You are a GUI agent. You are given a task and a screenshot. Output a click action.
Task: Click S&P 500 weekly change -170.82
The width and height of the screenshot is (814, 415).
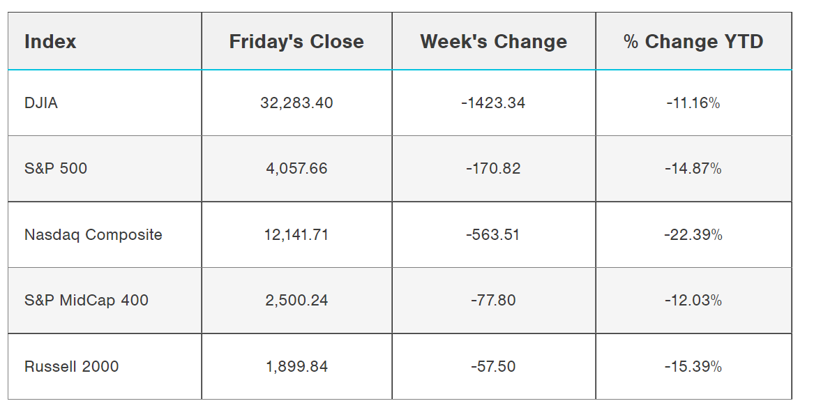(x=493, y=169)
